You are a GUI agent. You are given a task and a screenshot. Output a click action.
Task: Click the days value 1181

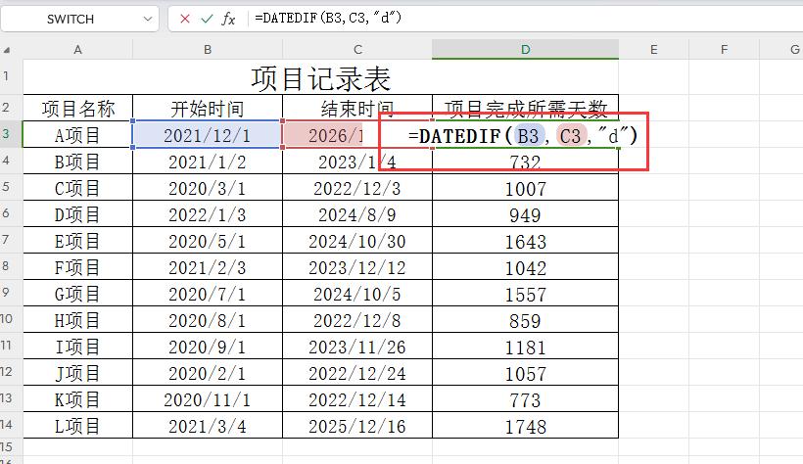[526, 347]
